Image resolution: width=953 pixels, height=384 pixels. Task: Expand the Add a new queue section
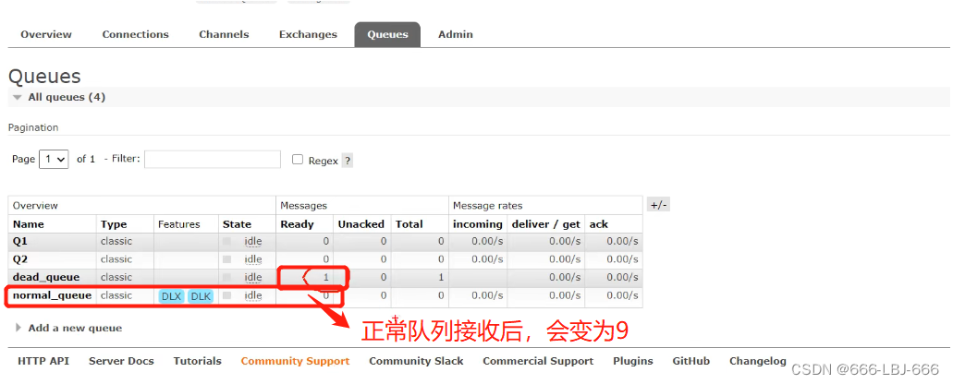[x=75, y=328]
